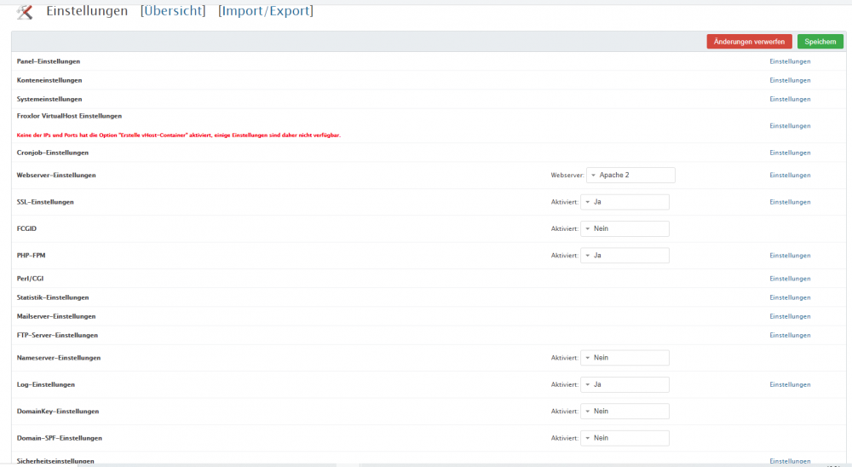Open Einstellungen link for Systemeinstellungen
852x467 pixels.
[790, 99]
